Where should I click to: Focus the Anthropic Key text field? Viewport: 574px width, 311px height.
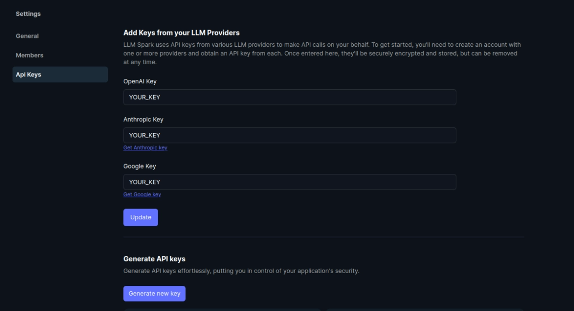(x=289, y=135)
